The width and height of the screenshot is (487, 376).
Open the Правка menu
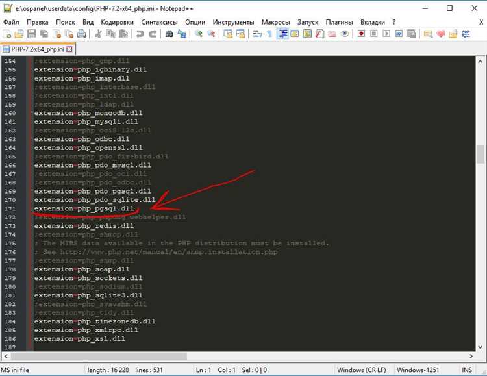(37, 22)
